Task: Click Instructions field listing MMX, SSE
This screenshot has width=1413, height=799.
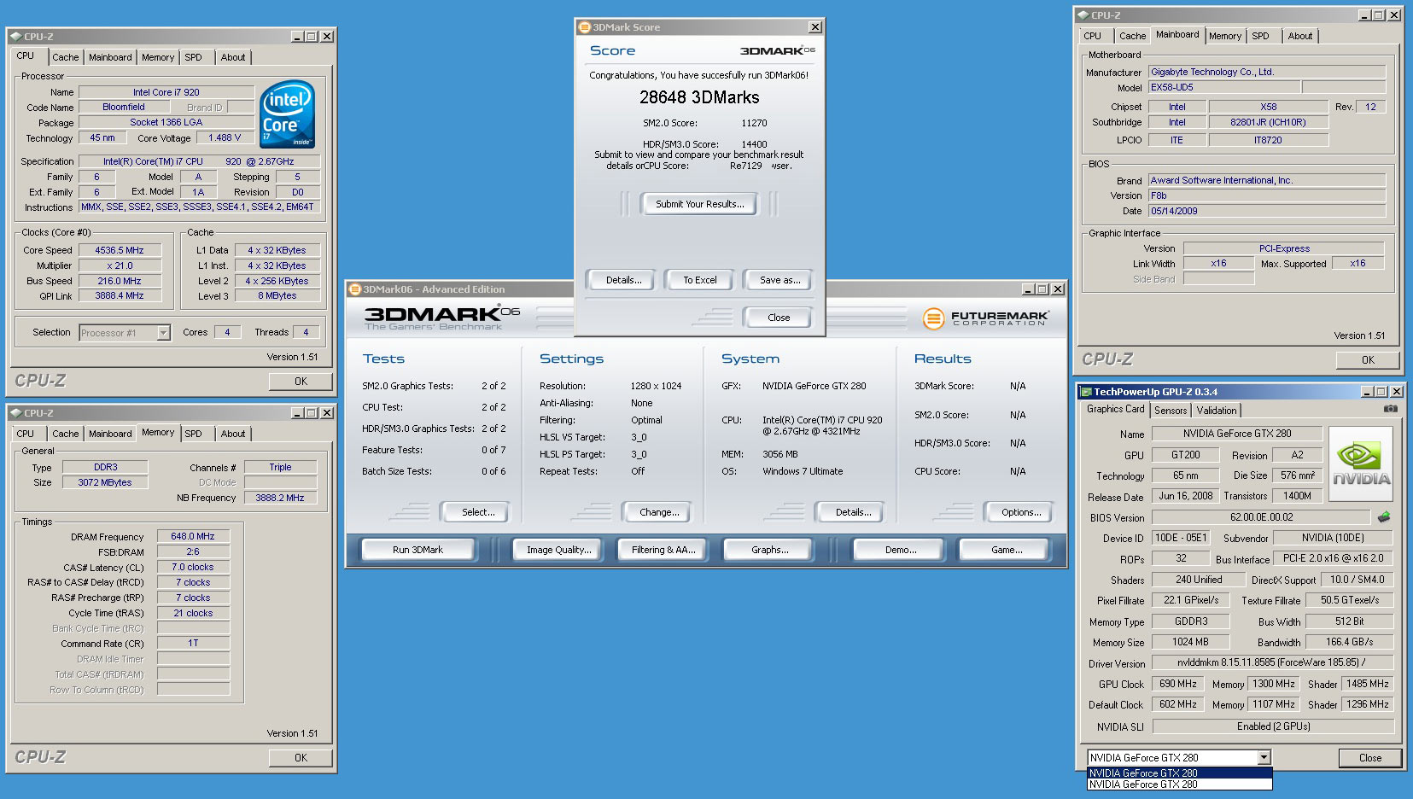Action: (199, 207)
